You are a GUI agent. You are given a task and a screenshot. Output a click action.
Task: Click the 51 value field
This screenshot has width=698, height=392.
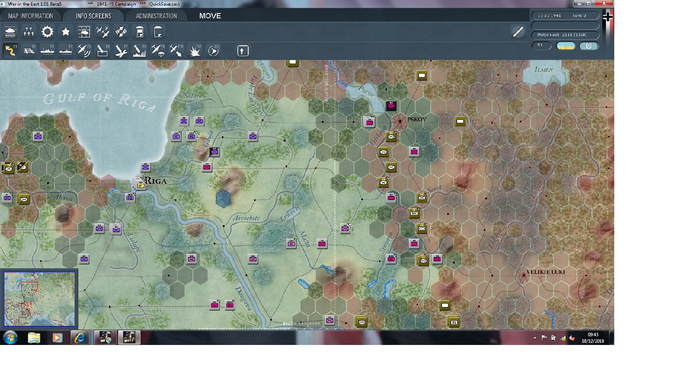click(541, 45)
